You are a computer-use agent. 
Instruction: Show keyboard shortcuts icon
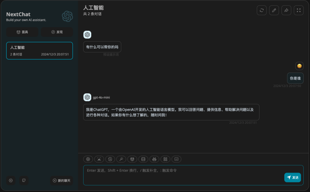pos(176,159)
